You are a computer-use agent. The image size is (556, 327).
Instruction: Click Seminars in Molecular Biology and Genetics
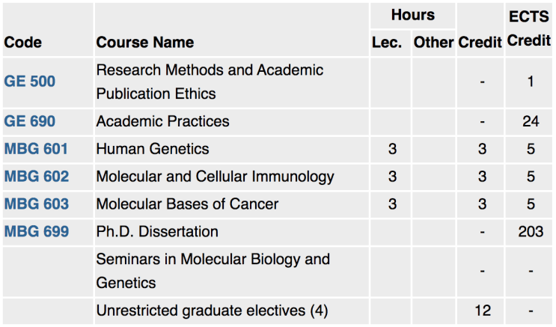[213, 272]
